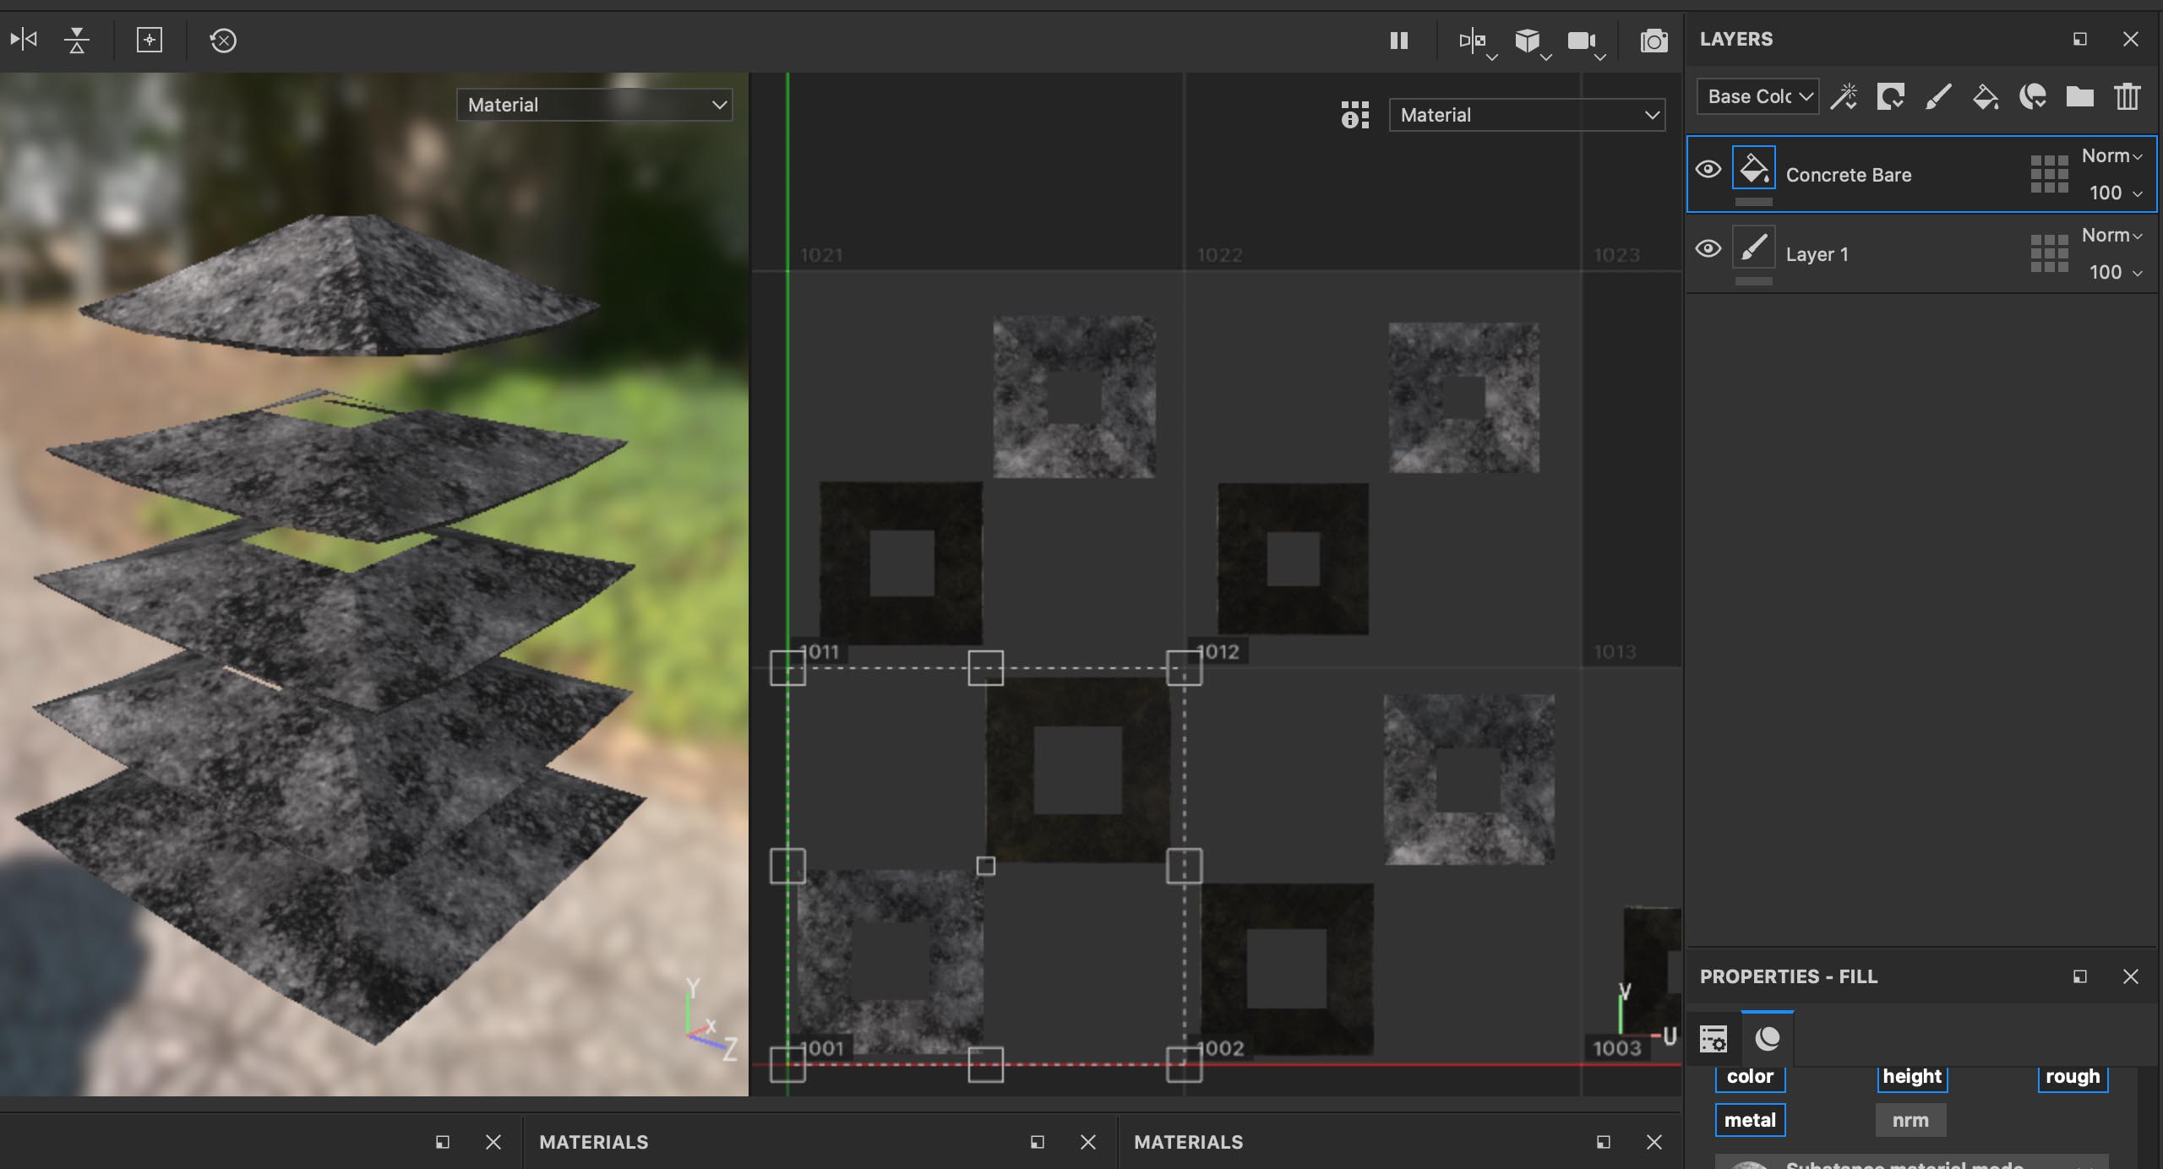Viewport: 2163px width, 1169px height.
Task: Switch to the material sphere tab
Action: click(x=1767, y=1038)
